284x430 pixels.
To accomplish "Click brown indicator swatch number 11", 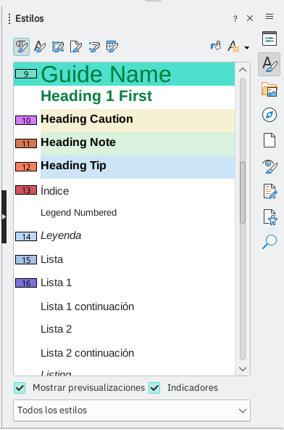I will pyautogui.click(x=26, y=144).
